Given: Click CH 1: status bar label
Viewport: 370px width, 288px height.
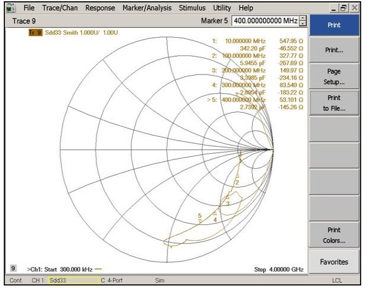Looking at the screenshot, I should [38, 280].
